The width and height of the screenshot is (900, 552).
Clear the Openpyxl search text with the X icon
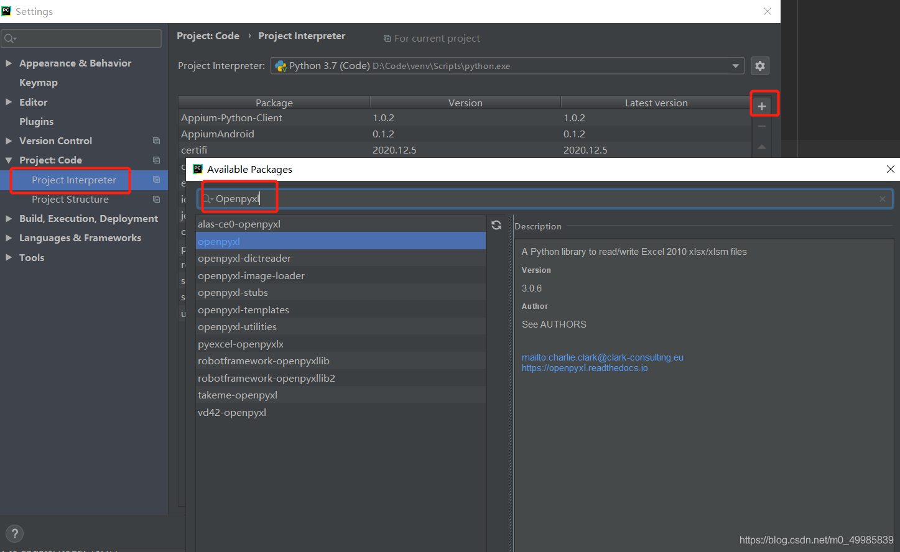pyautogui.click(x=882, y=199)
